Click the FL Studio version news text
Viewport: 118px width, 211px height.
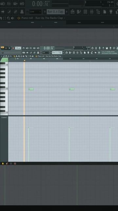(109, 53)
